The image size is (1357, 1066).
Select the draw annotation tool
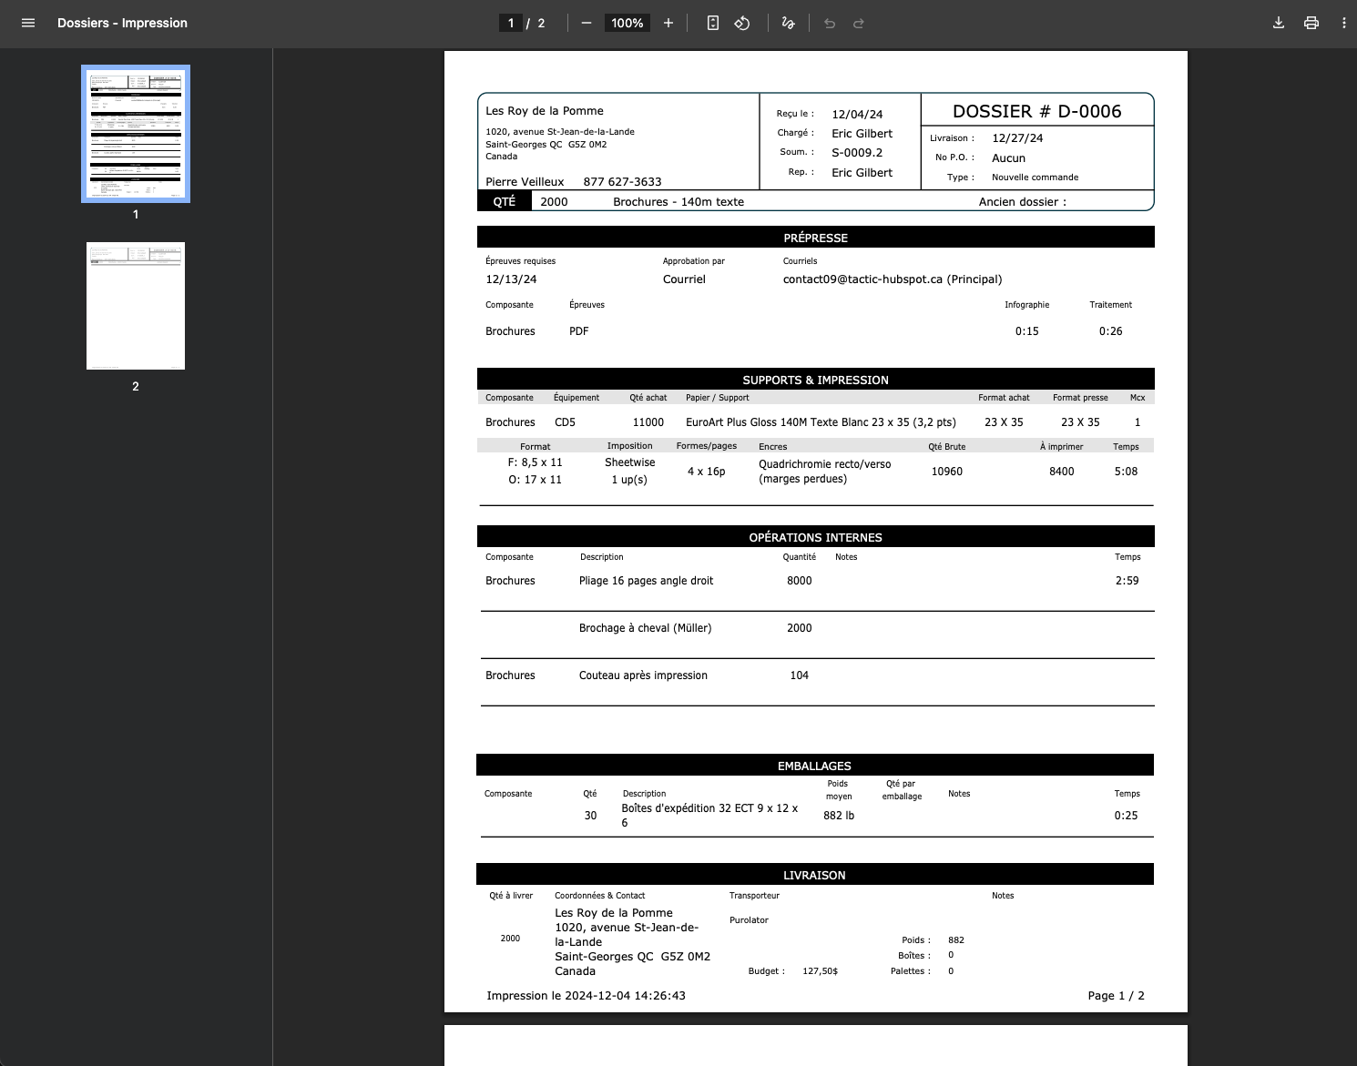click(788, 23)
